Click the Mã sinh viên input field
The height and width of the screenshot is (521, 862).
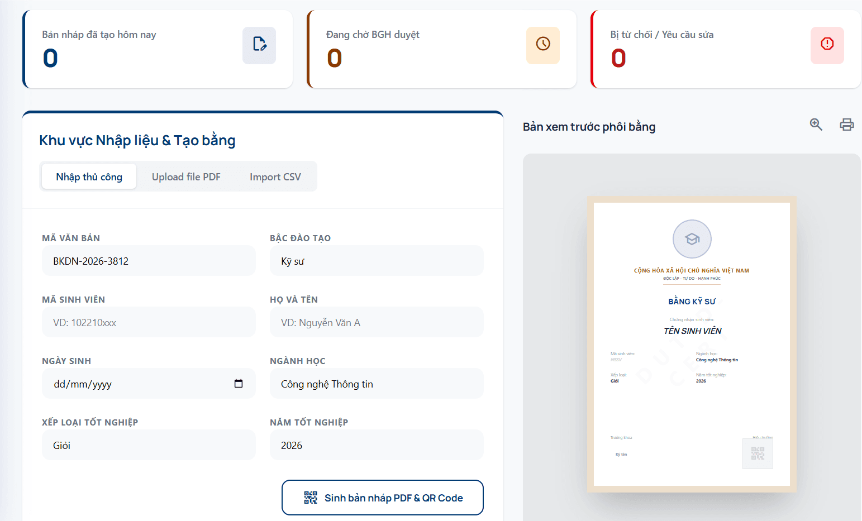(x=149, y=322)
